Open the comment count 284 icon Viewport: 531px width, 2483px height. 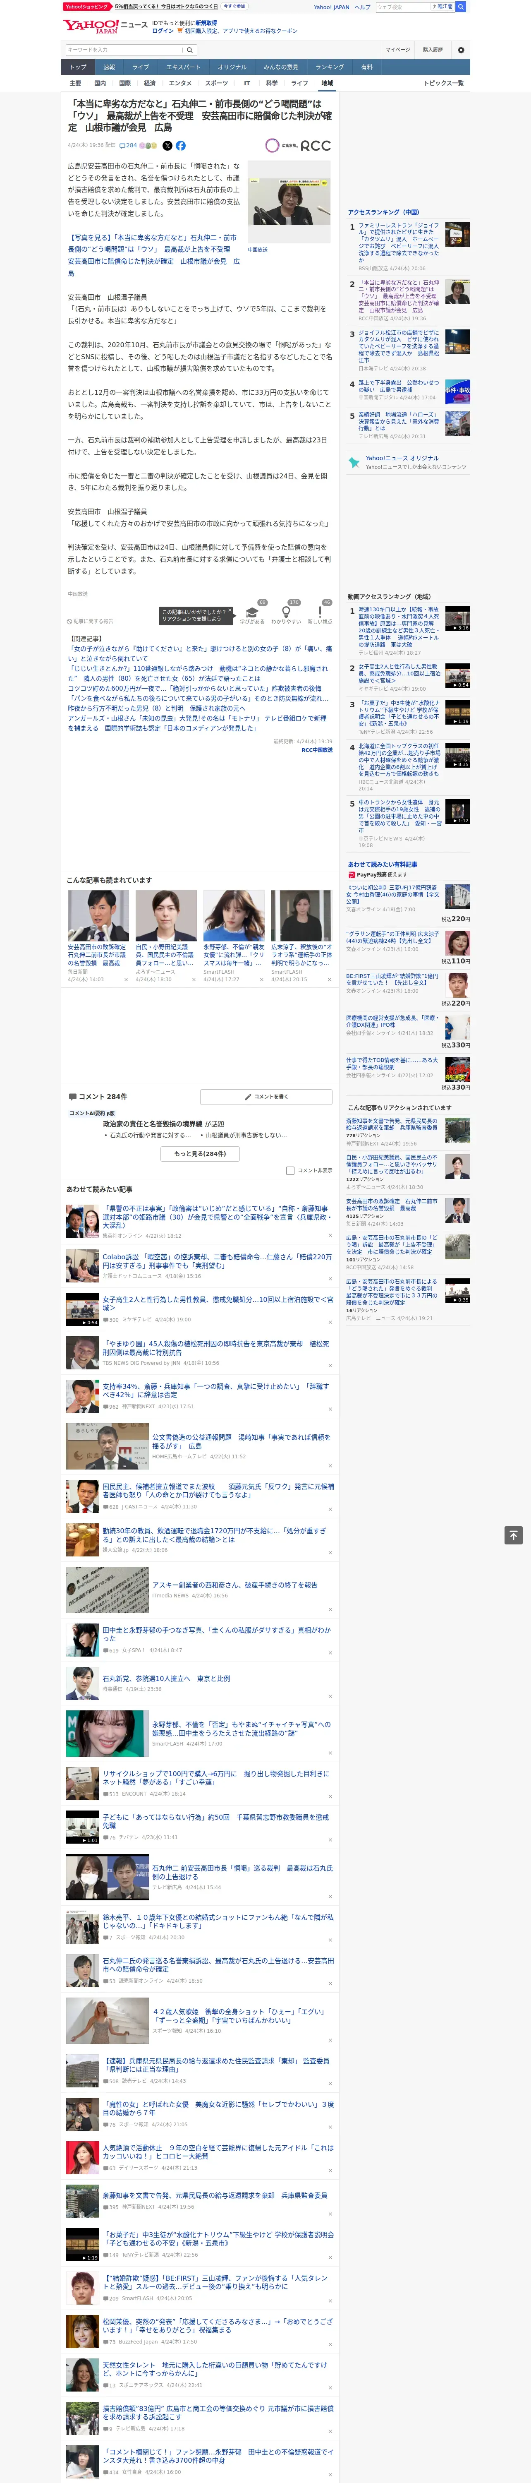click(128, 146)
